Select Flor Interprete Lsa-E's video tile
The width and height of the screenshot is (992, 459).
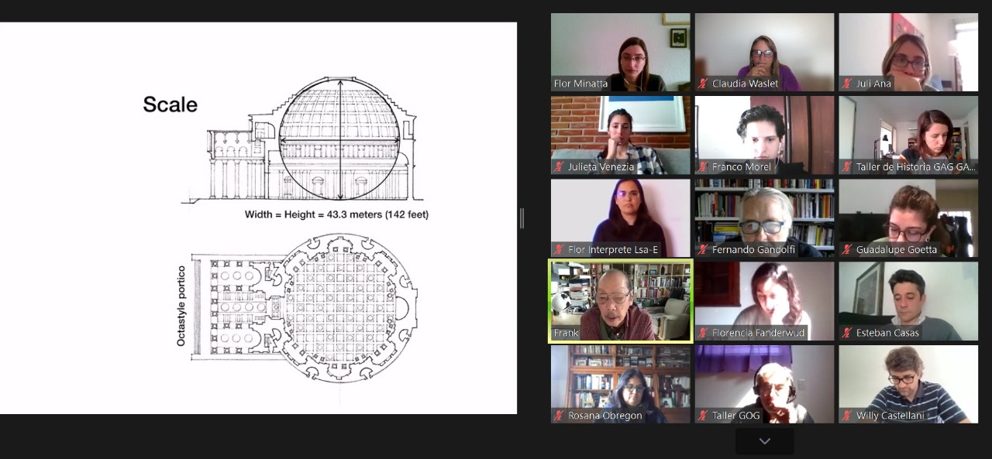click(620, 218)
